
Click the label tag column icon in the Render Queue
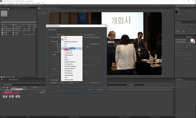tap(7, 87)
